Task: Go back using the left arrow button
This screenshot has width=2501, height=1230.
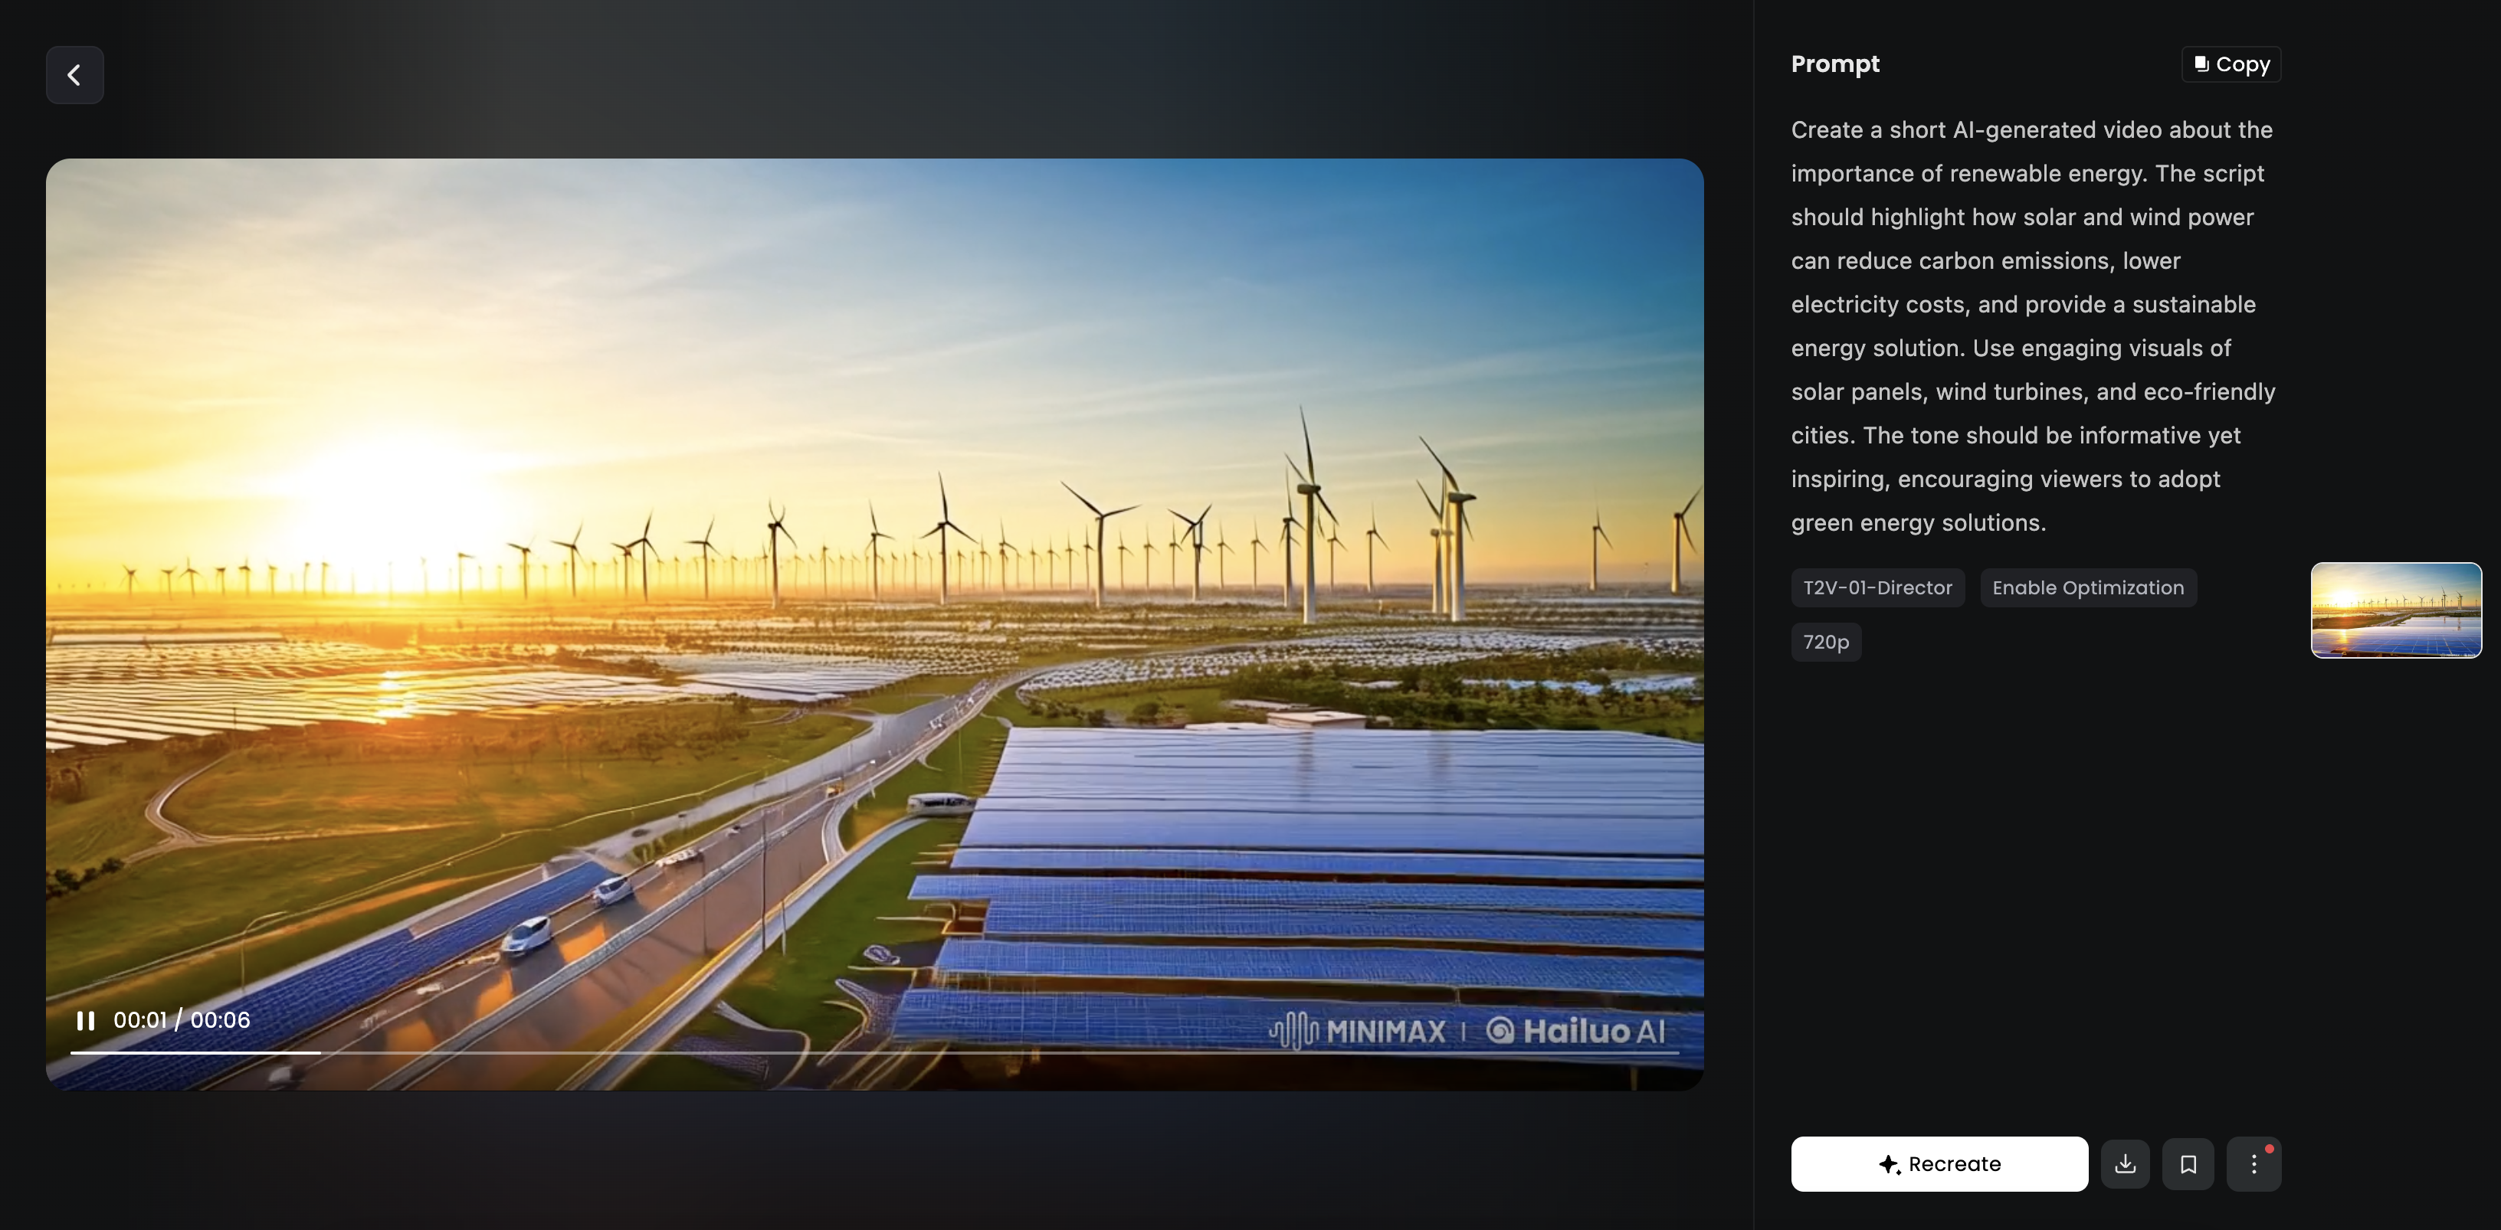Action: coord(75,75)
